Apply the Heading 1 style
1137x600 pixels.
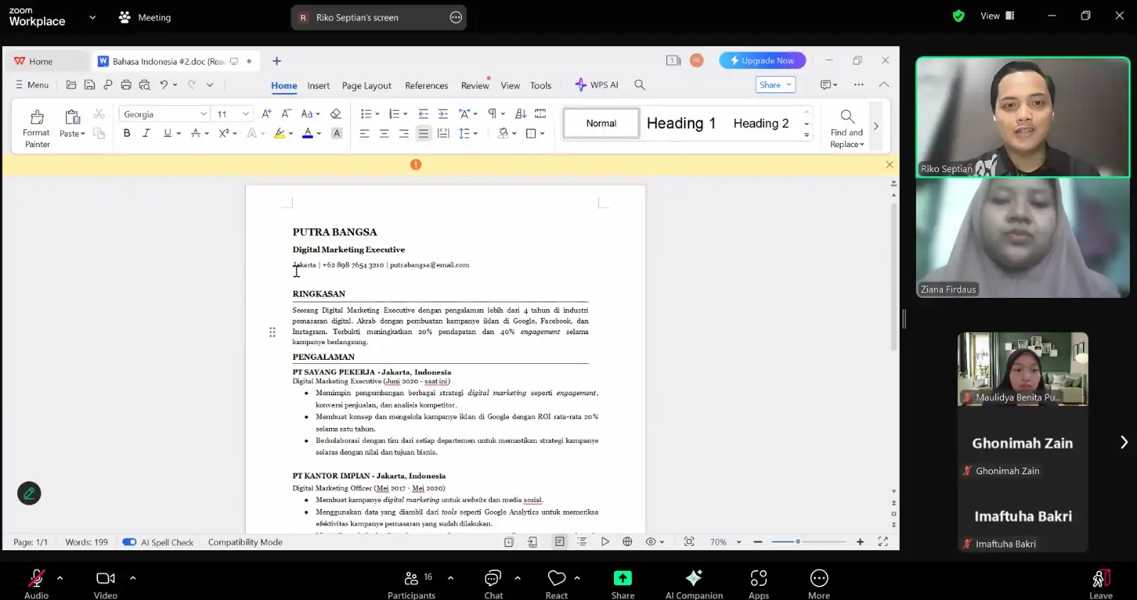[x=681, y=123]
